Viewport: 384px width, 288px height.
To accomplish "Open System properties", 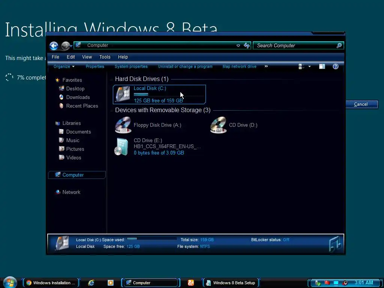I will [131, 66].
